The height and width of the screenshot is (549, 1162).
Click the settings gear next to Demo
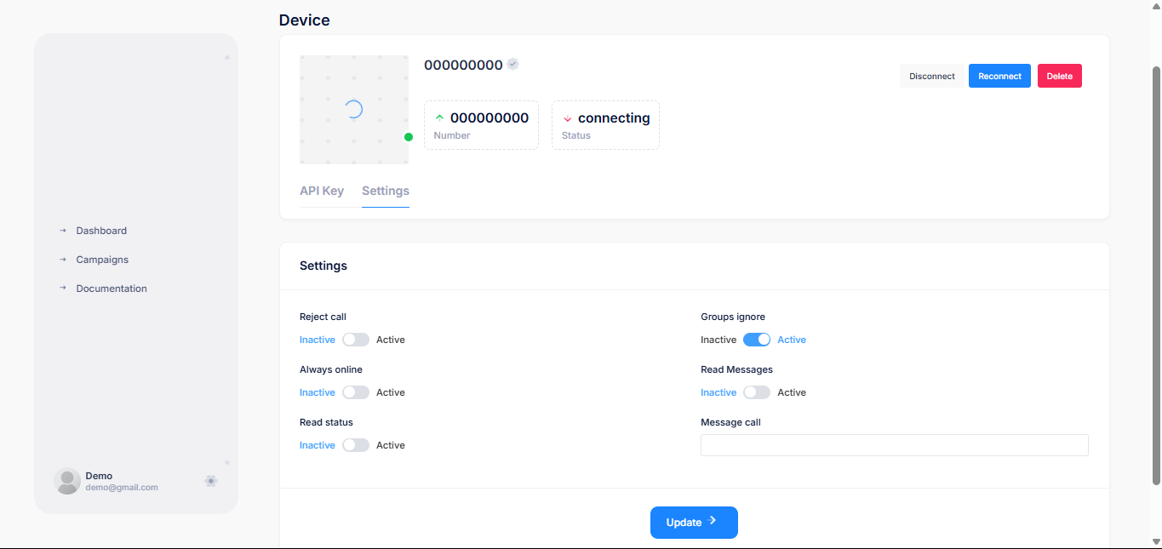tap(211, 481)
